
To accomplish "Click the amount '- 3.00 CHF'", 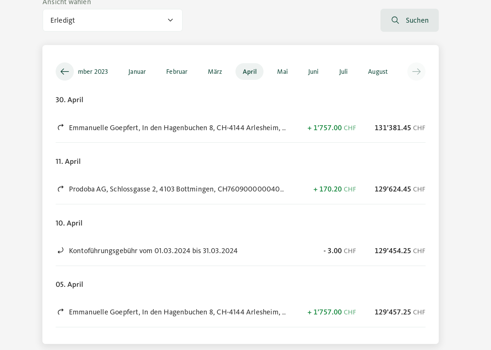I will 340,251.
